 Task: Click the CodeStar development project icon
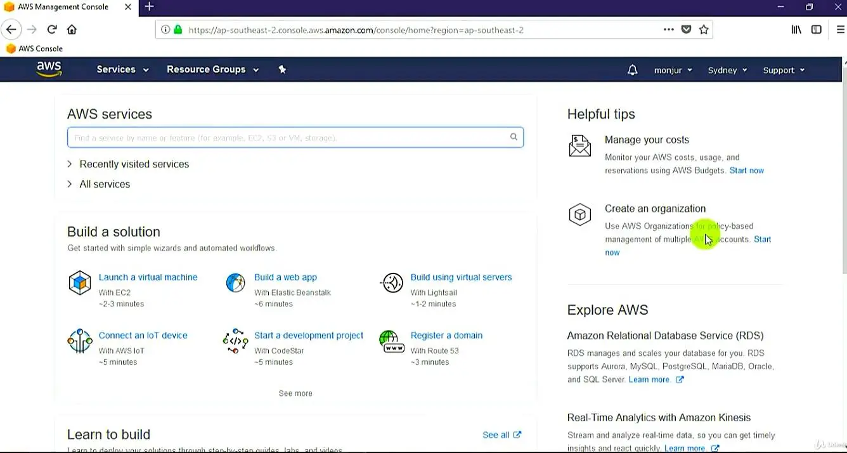(235, 341)
